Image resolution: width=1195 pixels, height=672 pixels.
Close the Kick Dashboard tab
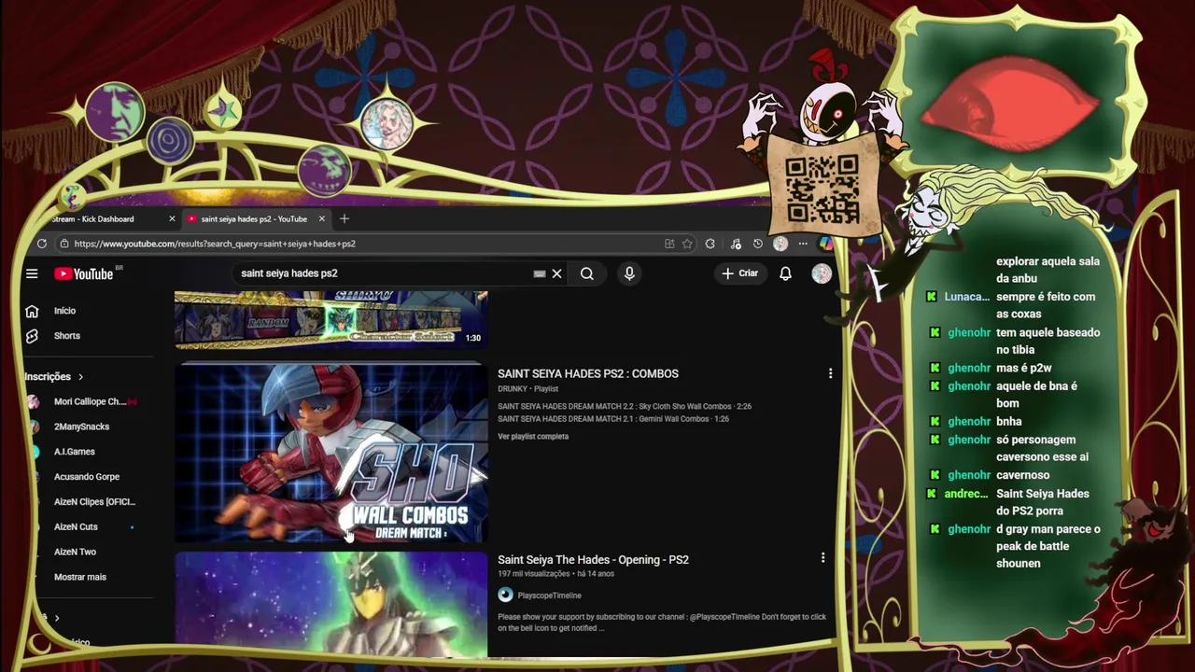172,218
